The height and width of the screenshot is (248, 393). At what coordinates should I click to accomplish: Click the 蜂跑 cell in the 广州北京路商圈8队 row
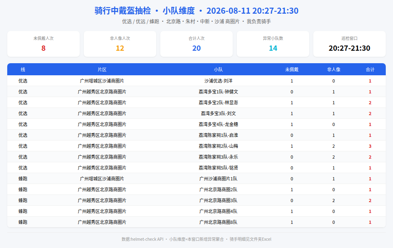click(x=23, y=222)
